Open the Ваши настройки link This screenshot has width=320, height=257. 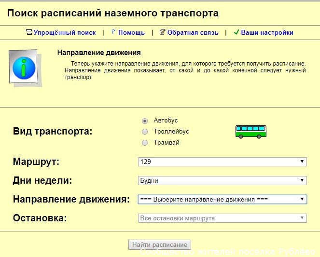pos(267,33)
